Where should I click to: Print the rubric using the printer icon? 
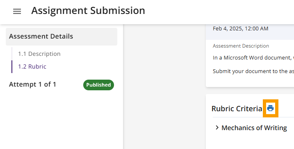click(x=270, y=108)
